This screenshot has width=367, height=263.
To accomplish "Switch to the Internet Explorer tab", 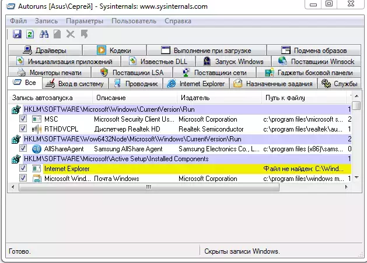I will click(196, 84).
